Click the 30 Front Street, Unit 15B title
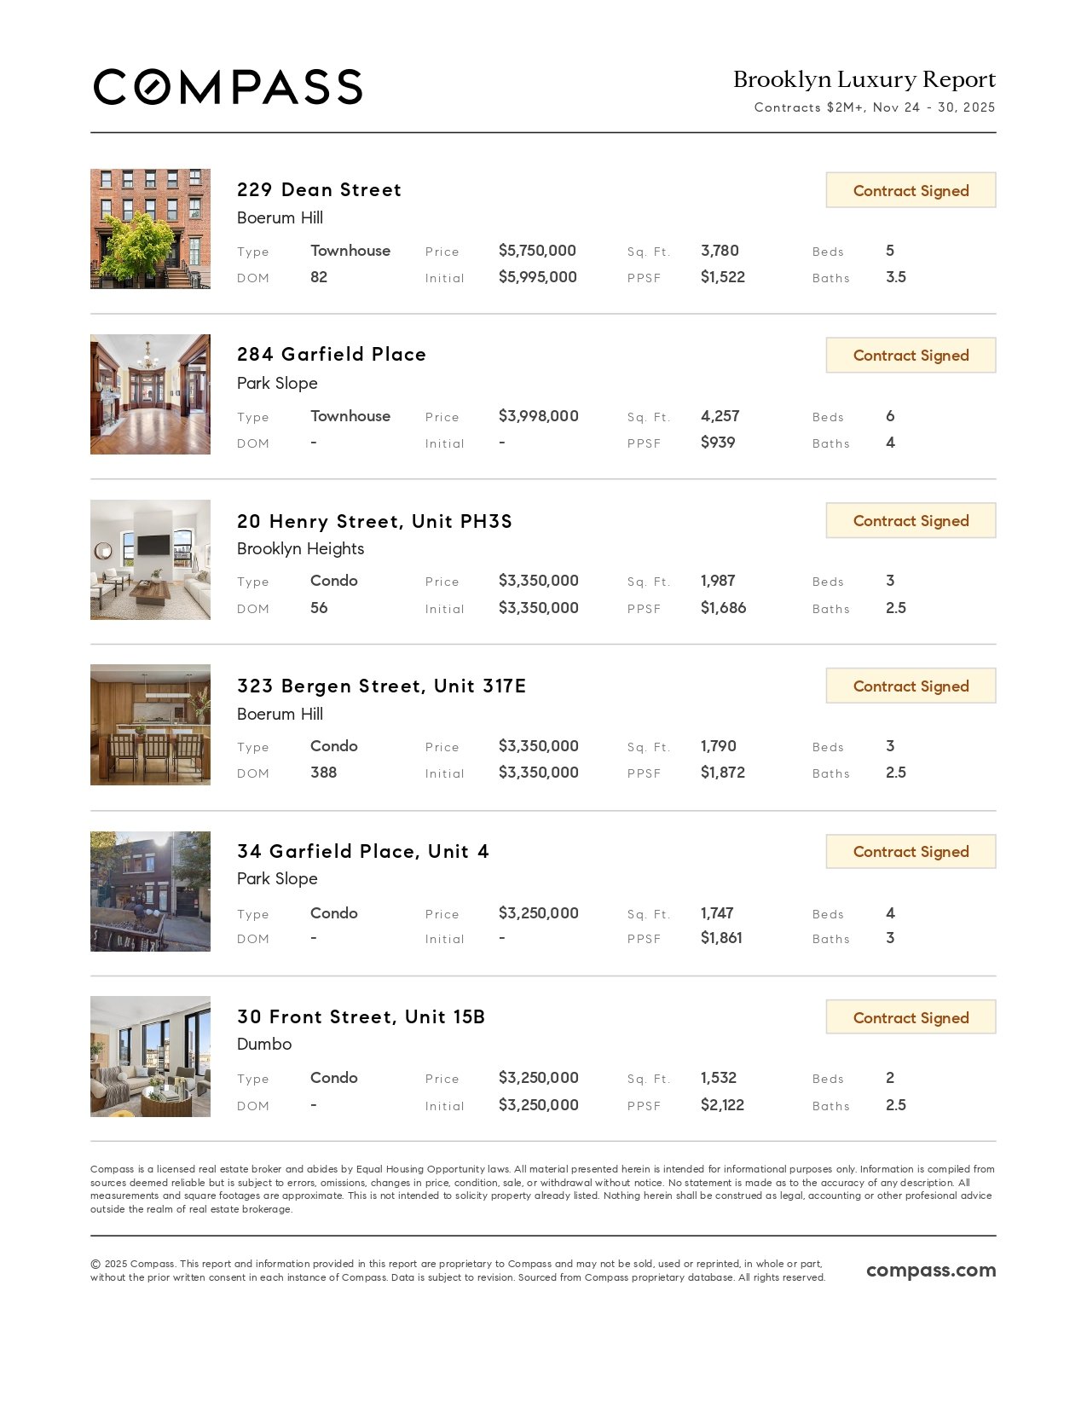The height and width of the screenshot is (1407, 1087). coord(361,1017)
